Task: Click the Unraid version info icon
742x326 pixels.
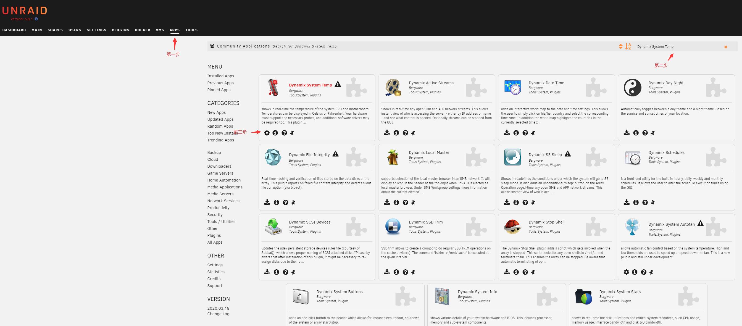Action: click(x=36, y=19)
